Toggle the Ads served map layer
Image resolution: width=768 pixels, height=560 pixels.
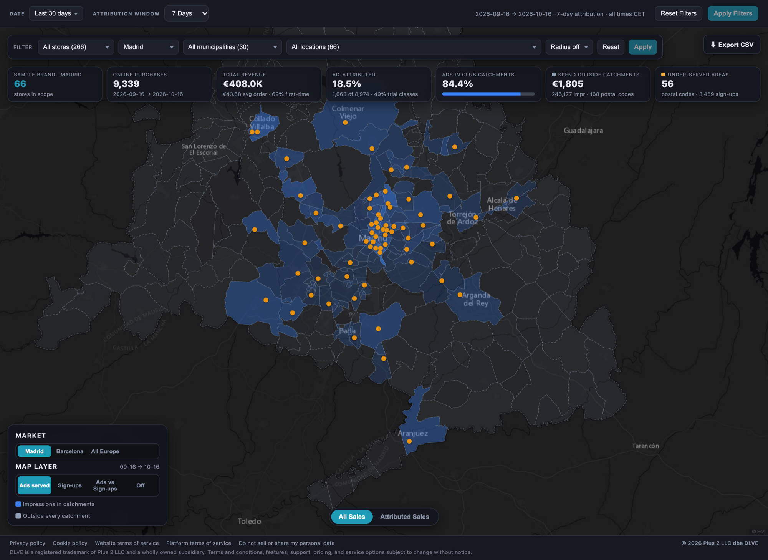click(35, 485)
